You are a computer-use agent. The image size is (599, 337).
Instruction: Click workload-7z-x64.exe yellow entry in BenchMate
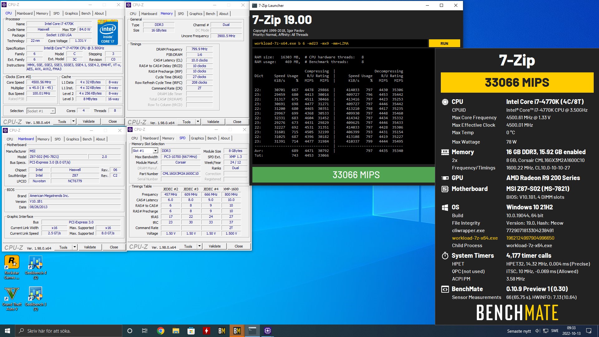pyautogui.click(x=475, y=238)
